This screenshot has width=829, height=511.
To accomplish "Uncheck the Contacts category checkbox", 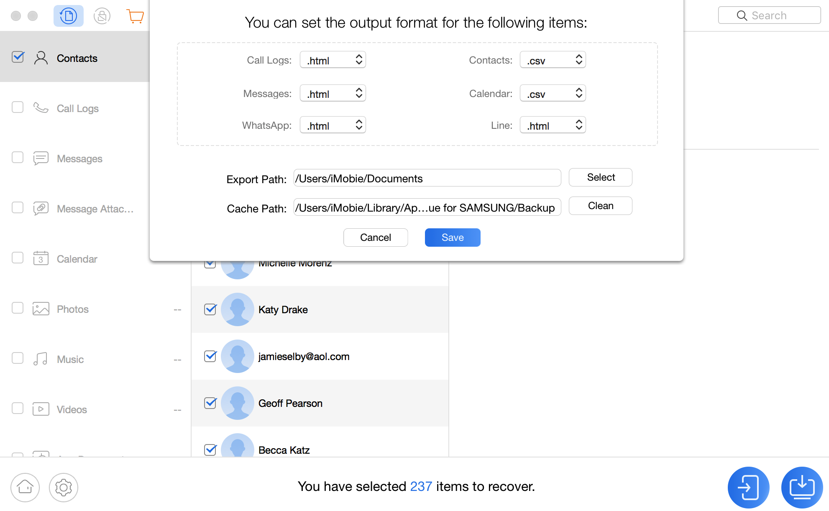I will coord(18,57).
